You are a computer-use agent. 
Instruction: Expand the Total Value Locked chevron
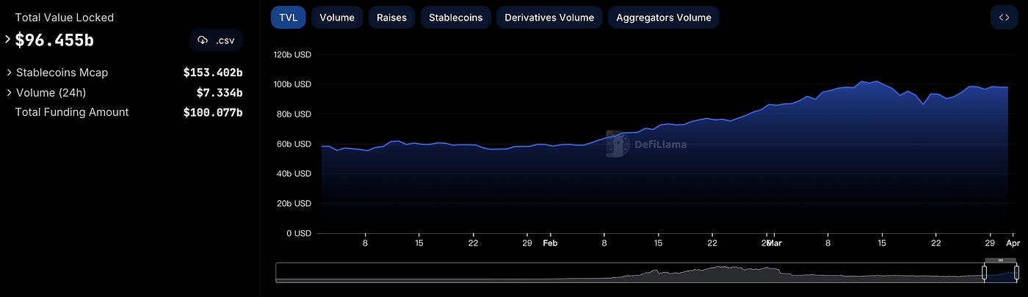tap(8, 40)
